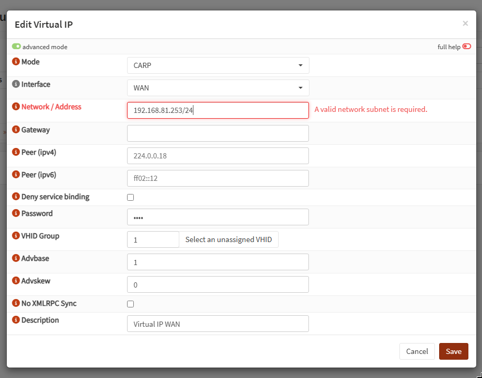Image resolution: width=482 pixels, height=378 pixels.
Task: Click Select an unassigned VHID button
Action: tap(228, 239)
